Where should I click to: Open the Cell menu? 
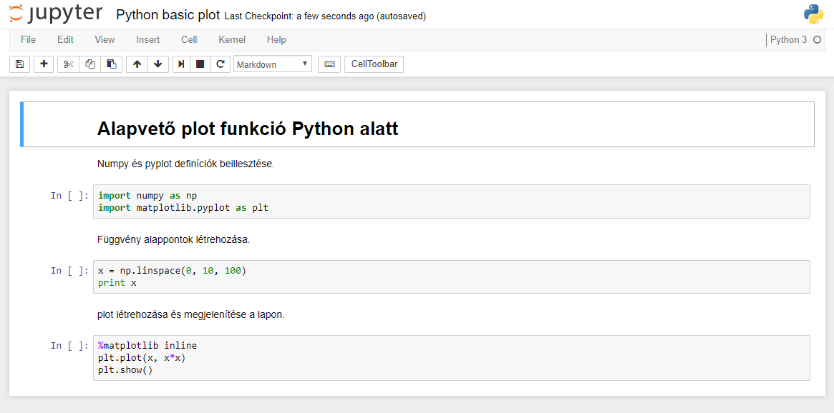pos(189,40)
